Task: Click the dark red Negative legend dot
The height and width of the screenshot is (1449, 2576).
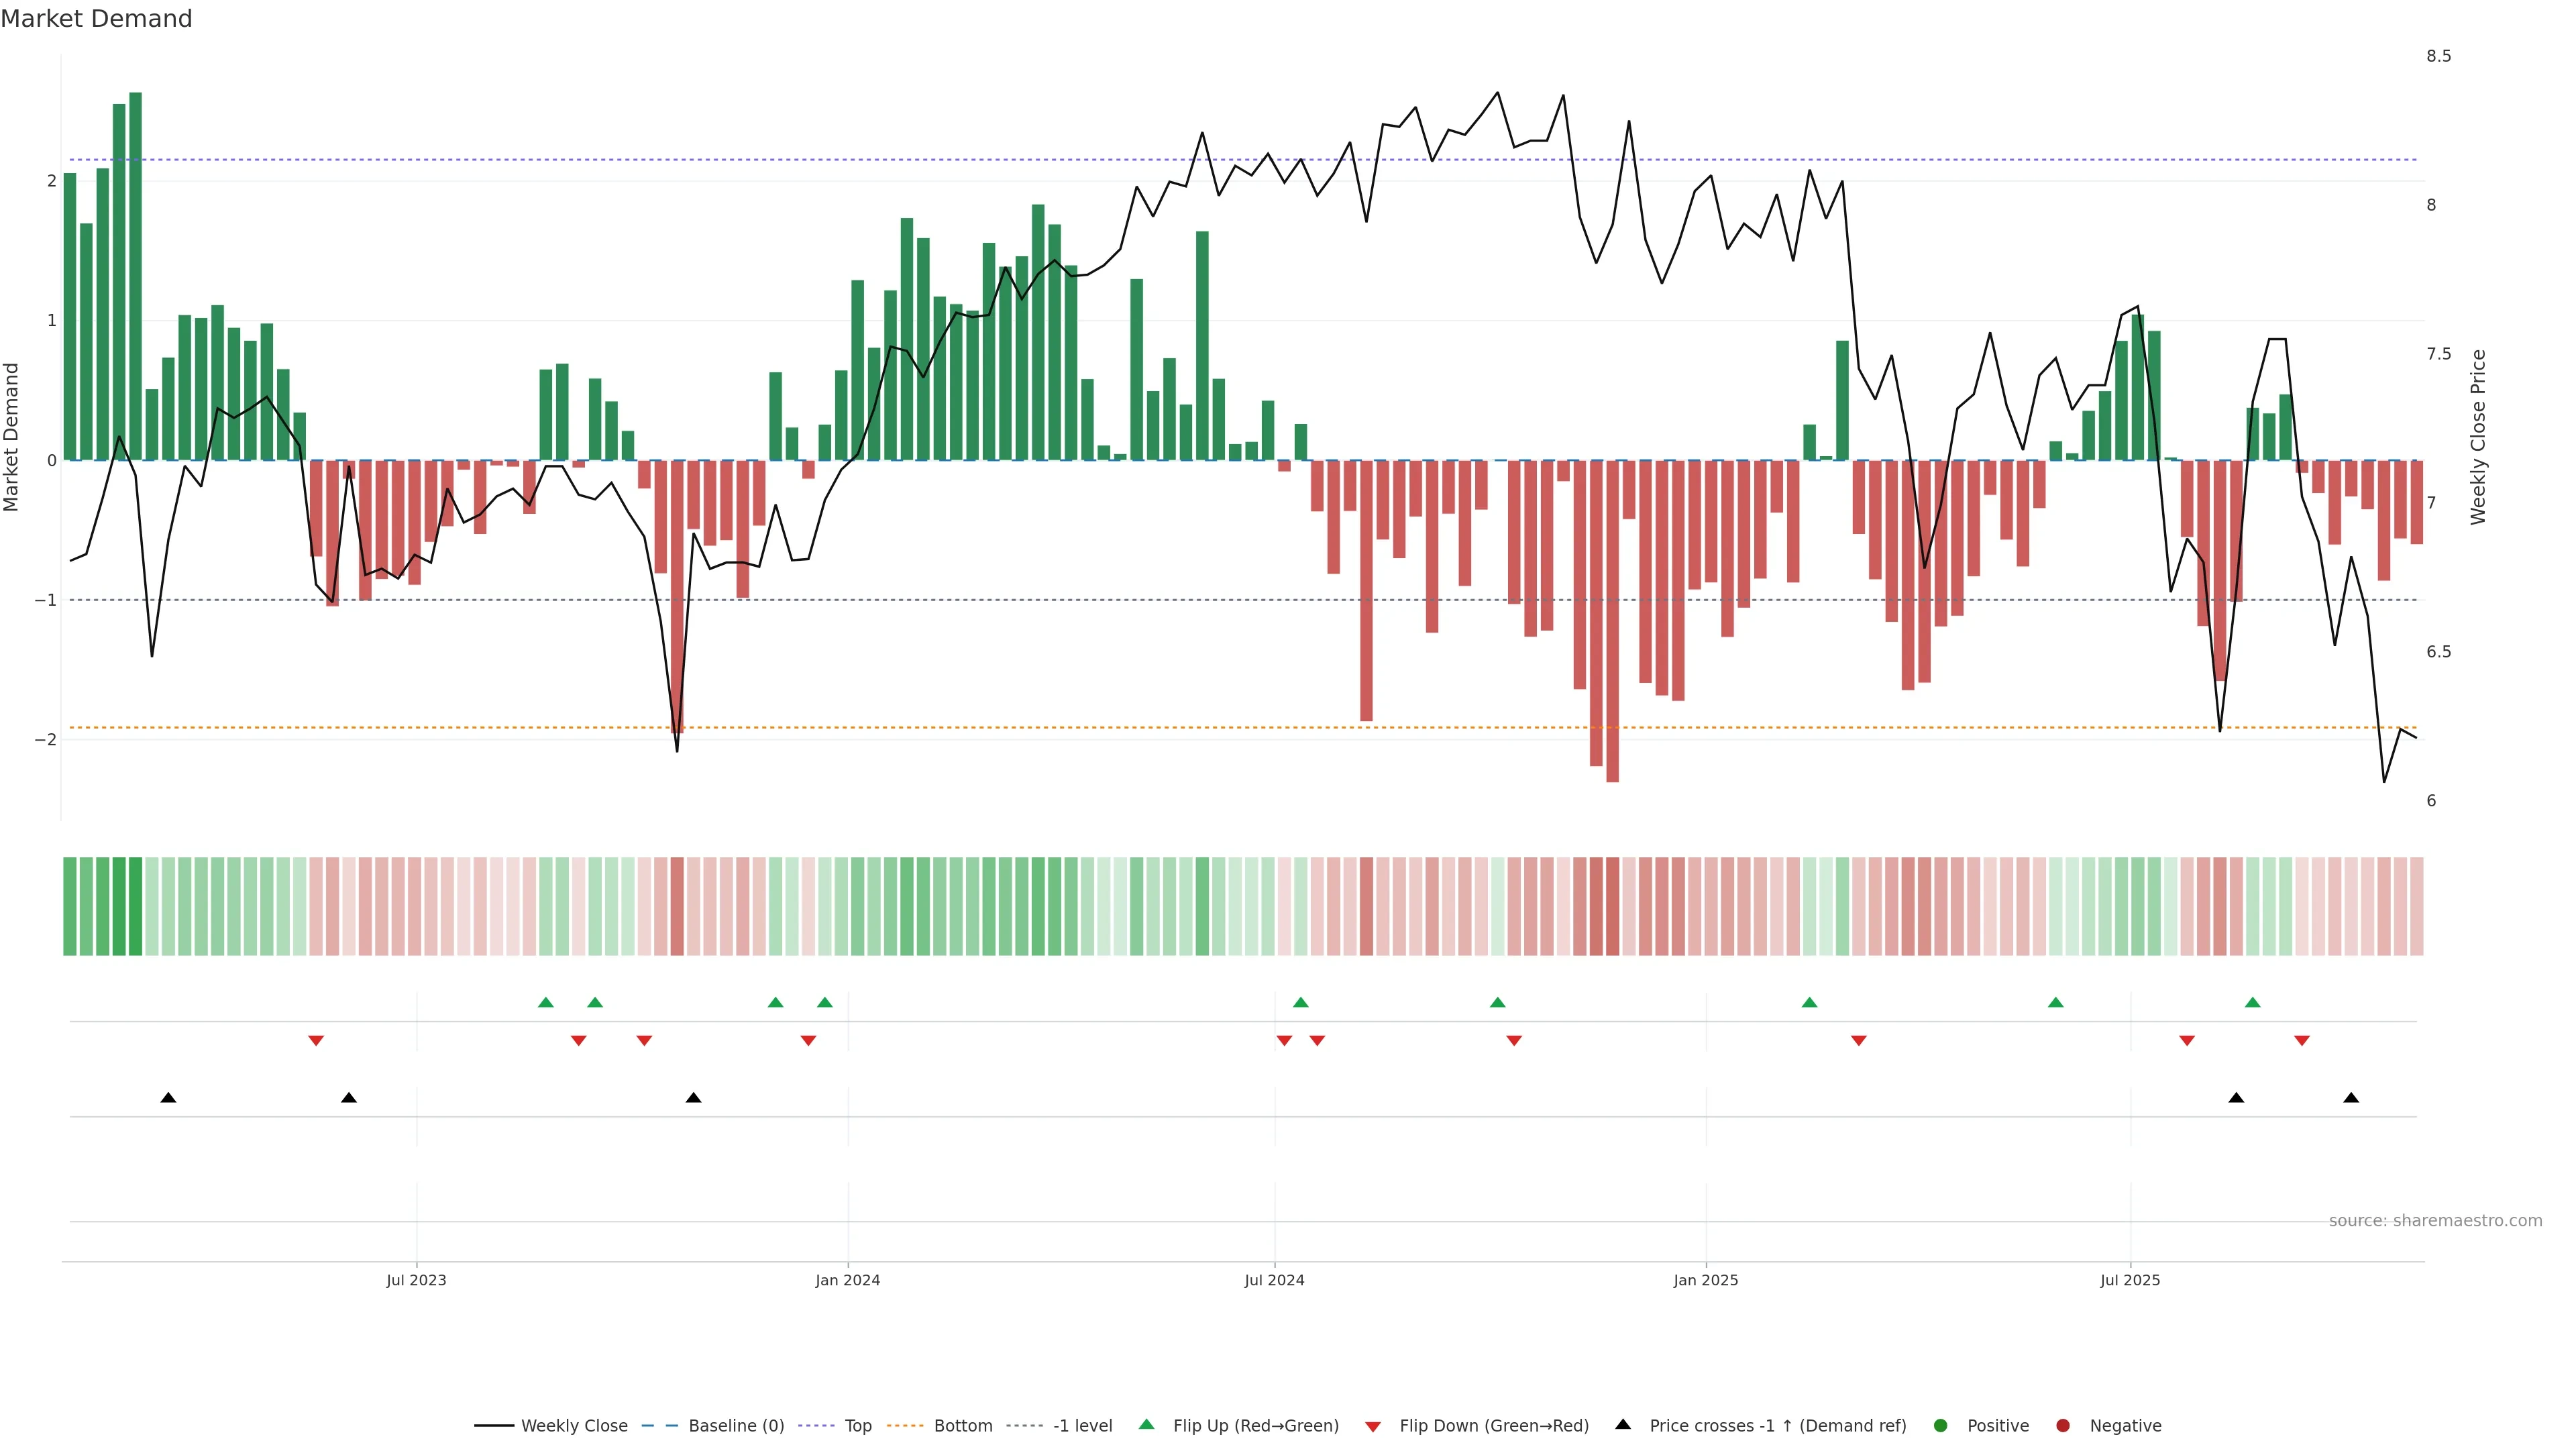Action: [x=2063, y=1426]
